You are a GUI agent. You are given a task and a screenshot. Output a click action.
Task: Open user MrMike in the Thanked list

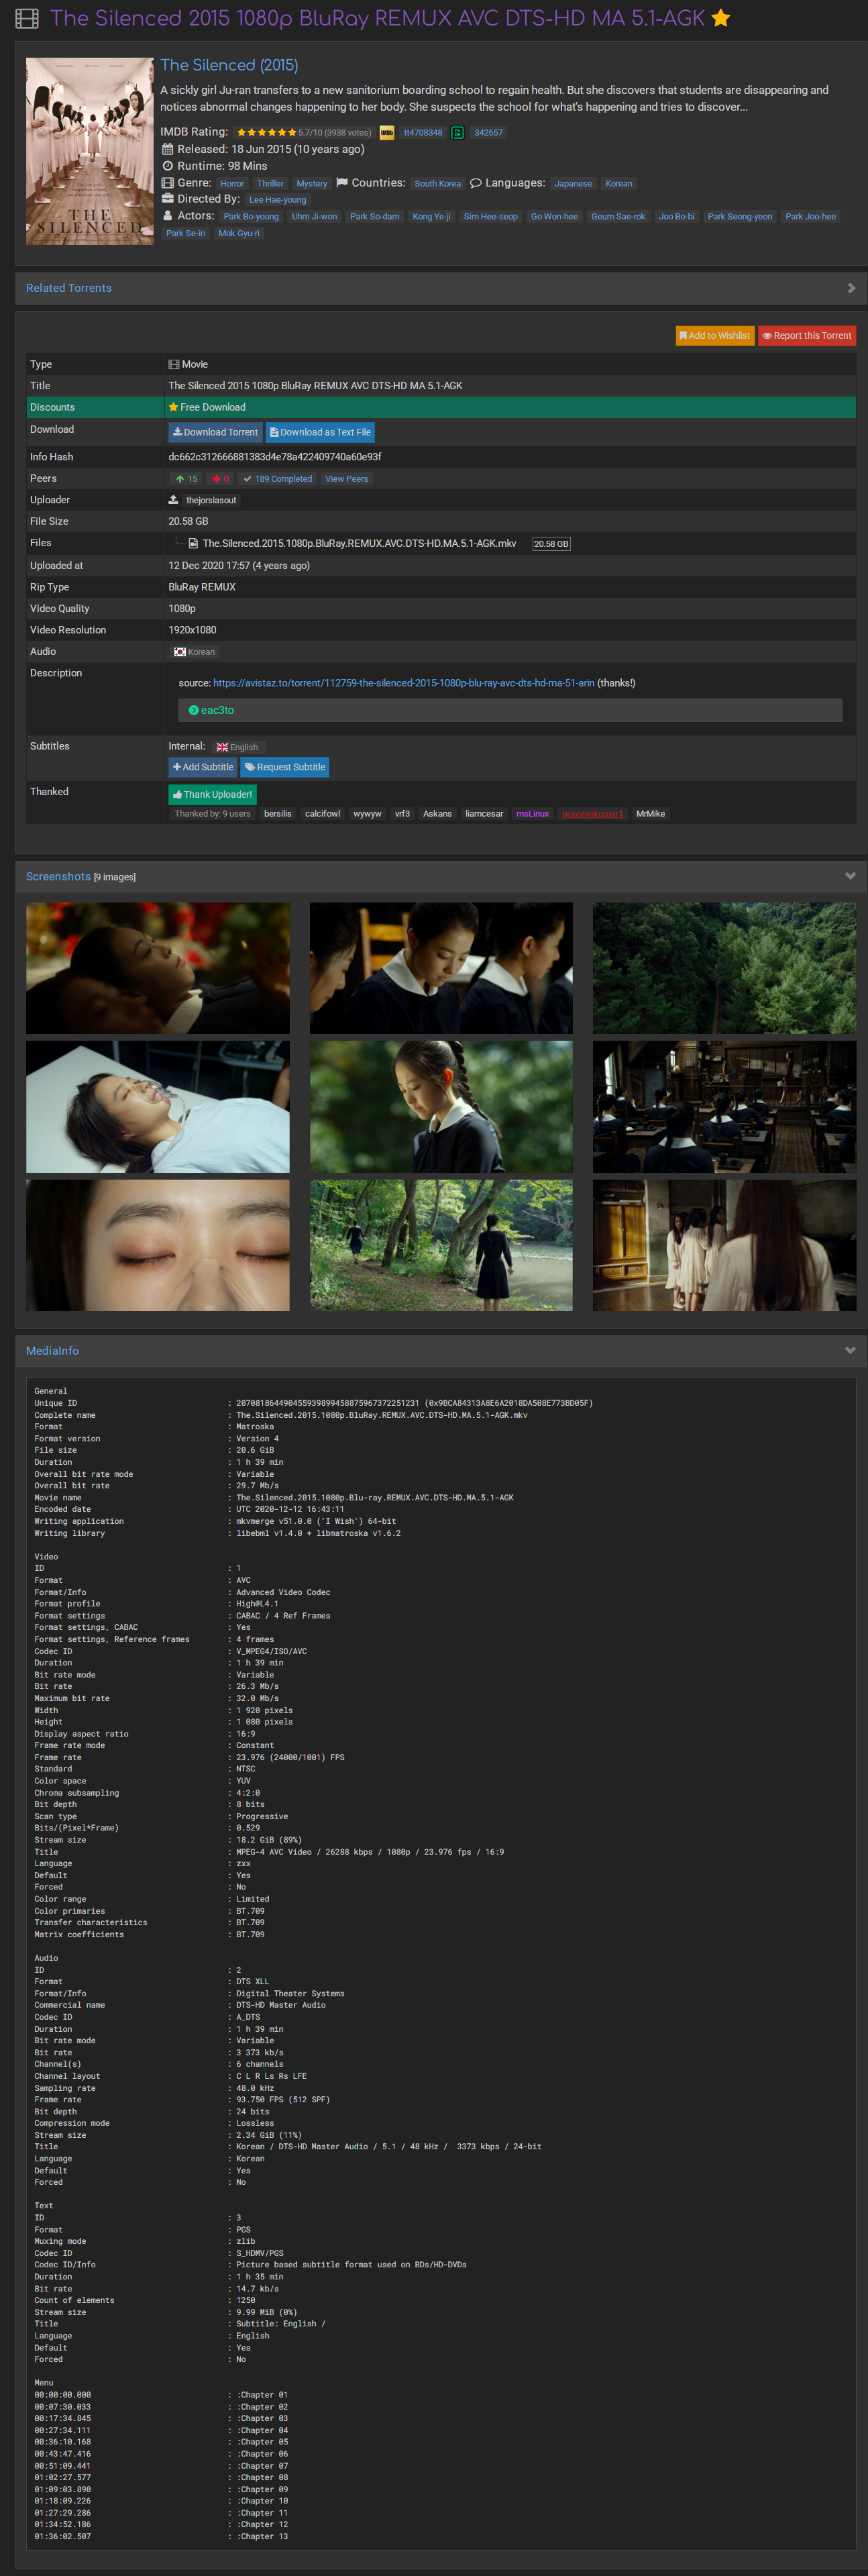[651, 814]
